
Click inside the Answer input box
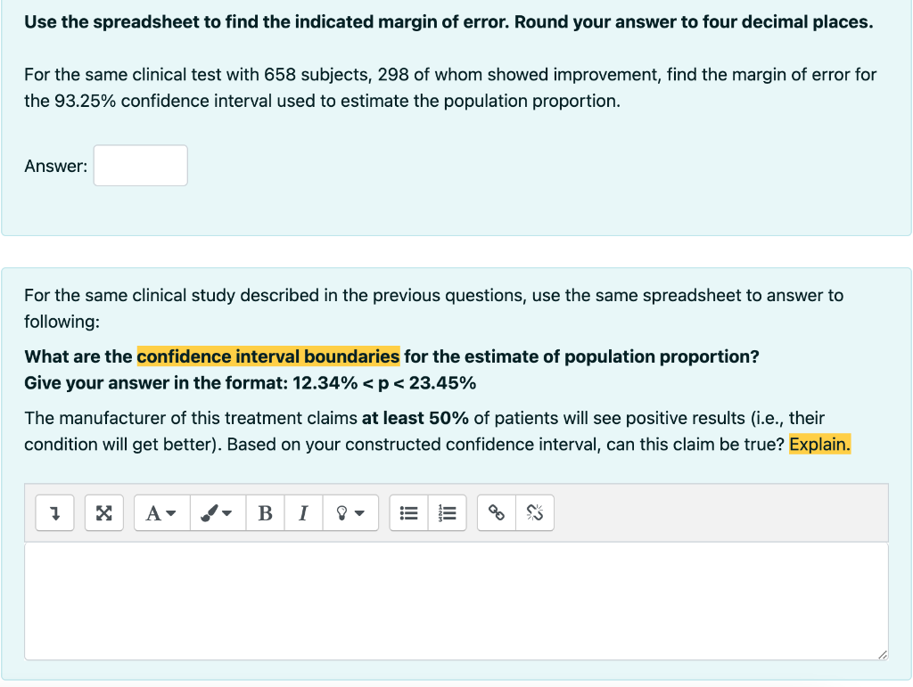click(139, 165)
